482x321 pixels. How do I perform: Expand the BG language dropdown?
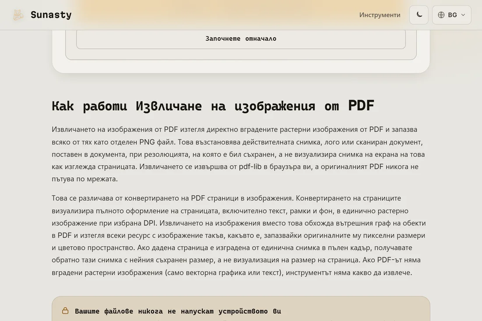pos(451,15)
